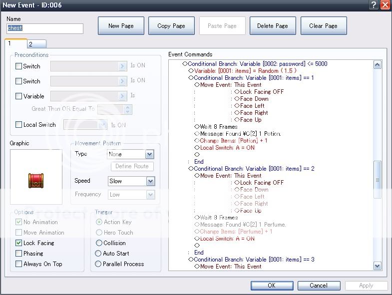This screenshot has width=392, height=295.
Task: Click the help question mark icon
Action: coord(374,5)
